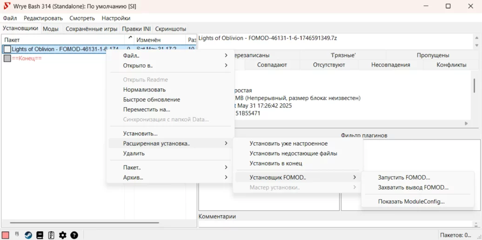This screenshot has height=240, width=482.
Task: Click the Wrye Bash title bar logo
Action: (x=7, y=7)
